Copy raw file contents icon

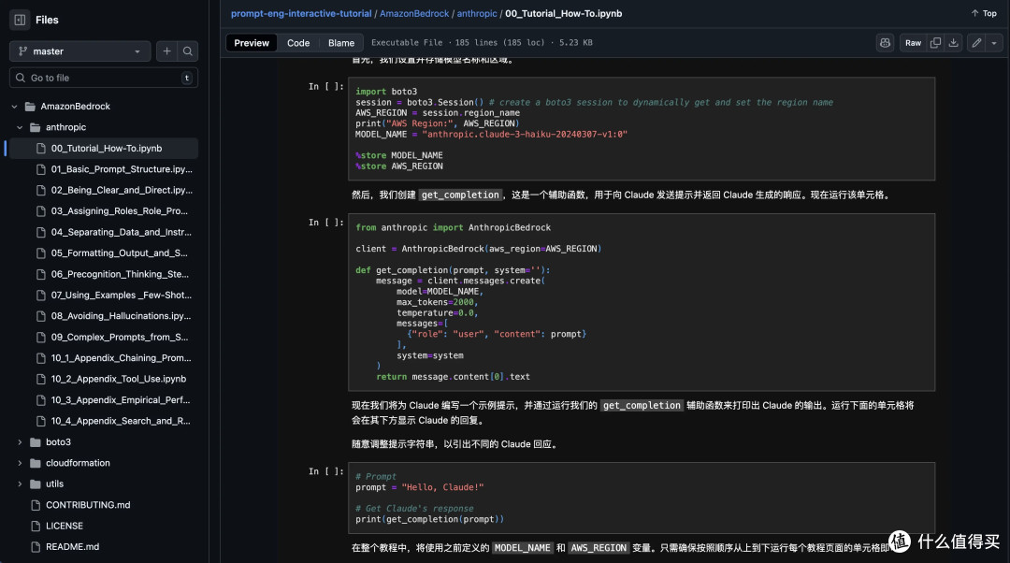(935, 43)
